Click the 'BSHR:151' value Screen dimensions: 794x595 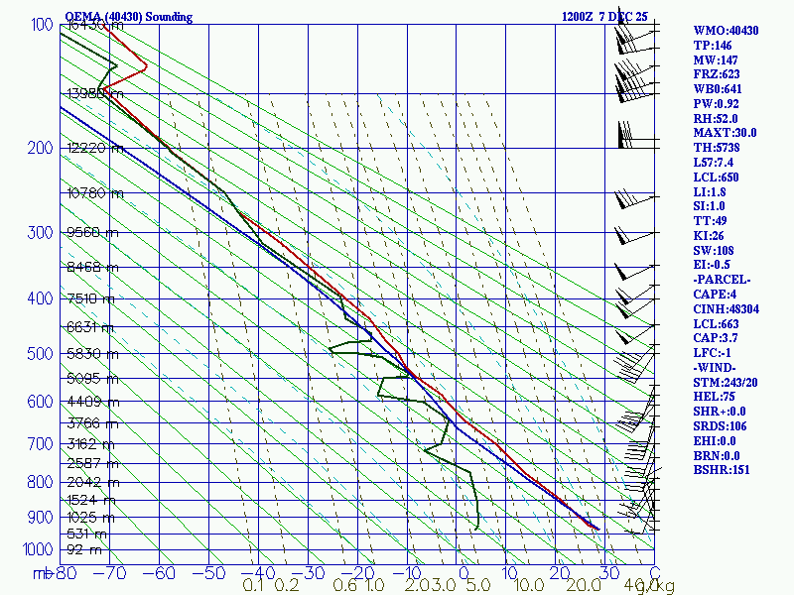click(722, 469)
